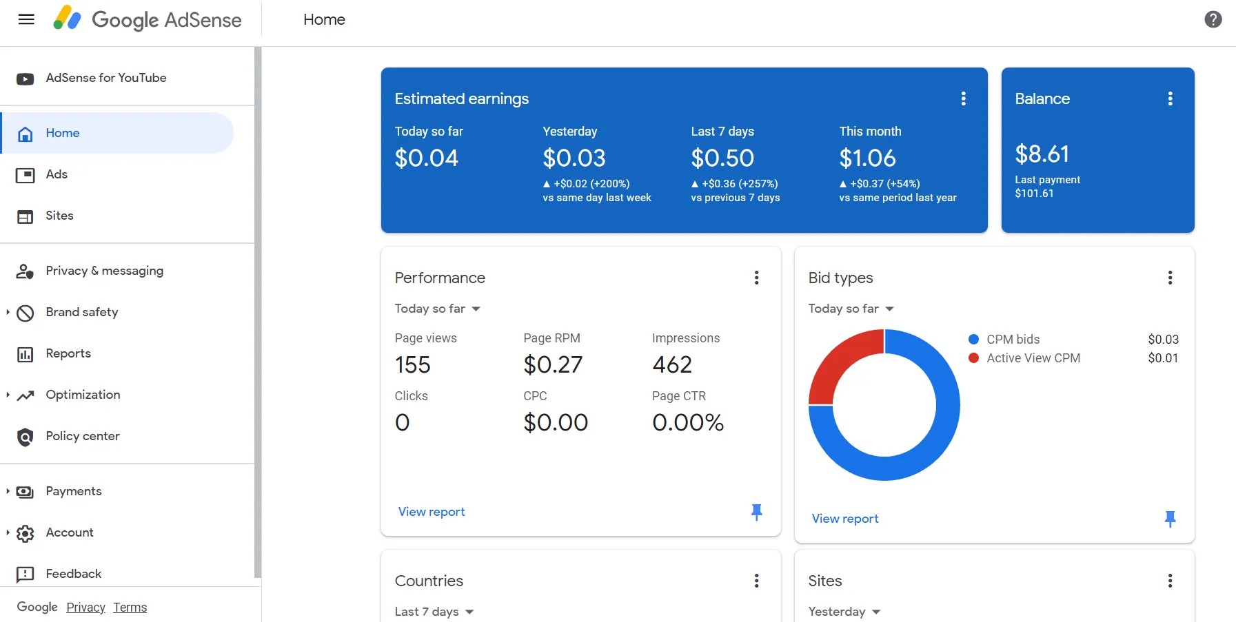Open Sites card three-dot menu
The image size is (1236, 622).
click(1170, 581)
